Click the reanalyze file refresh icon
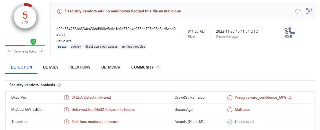Image resolution: width=320 pixels, height=130 pixels. [x=298, y=11]
